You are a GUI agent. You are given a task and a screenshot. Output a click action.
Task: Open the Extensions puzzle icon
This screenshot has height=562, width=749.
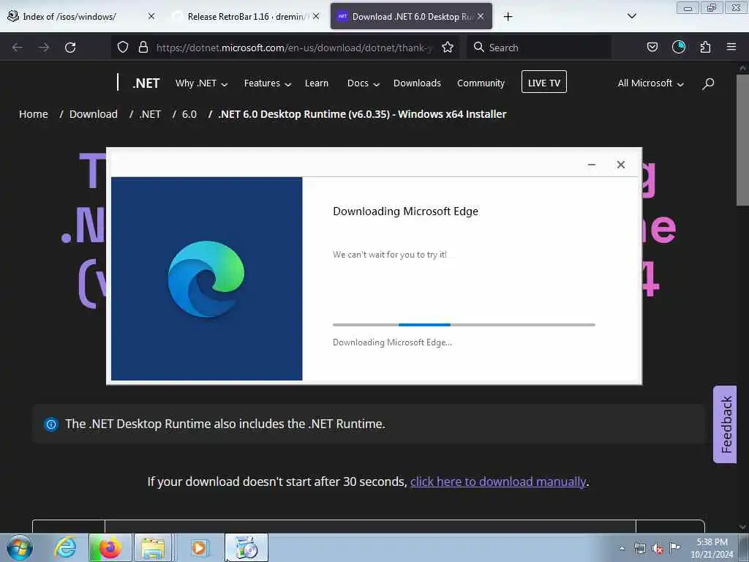705,47
